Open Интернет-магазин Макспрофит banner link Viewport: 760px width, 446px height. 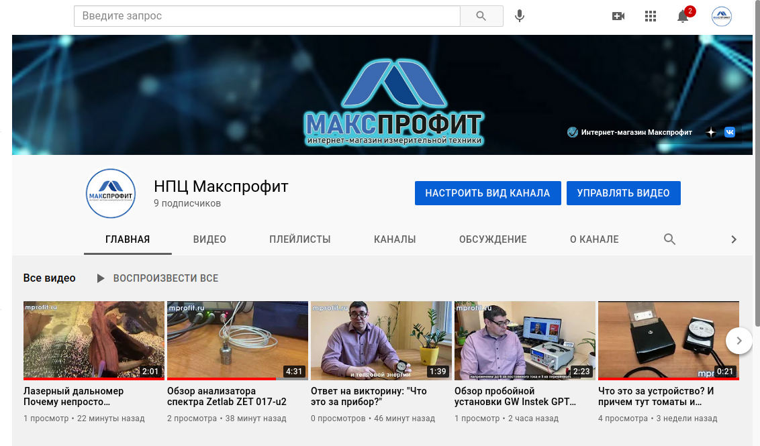[x=630, y=132]
